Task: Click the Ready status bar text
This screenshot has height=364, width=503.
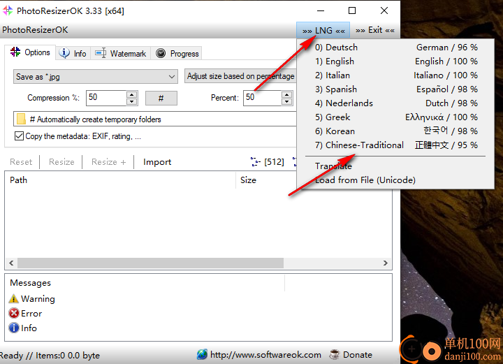Action: (x=50, y=356)
